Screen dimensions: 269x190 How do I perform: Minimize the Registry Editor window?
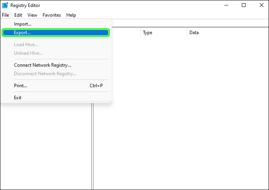(226, 5)
